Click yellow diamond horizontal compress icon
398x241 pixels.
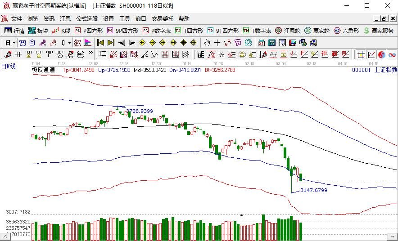(173, 43)
